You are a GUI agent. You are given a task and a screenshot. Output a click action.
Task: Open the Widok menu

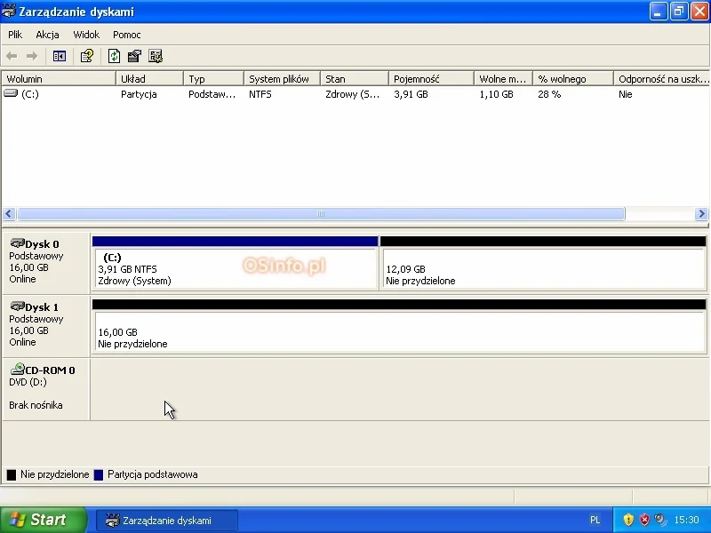pos(86,35)
